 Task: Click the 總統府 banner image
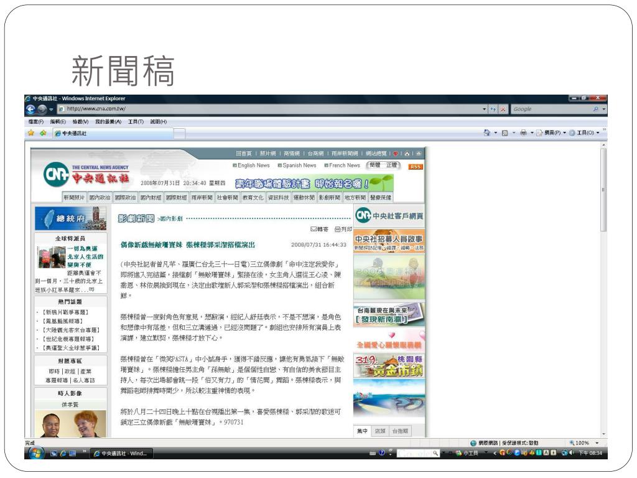point(71,218)
